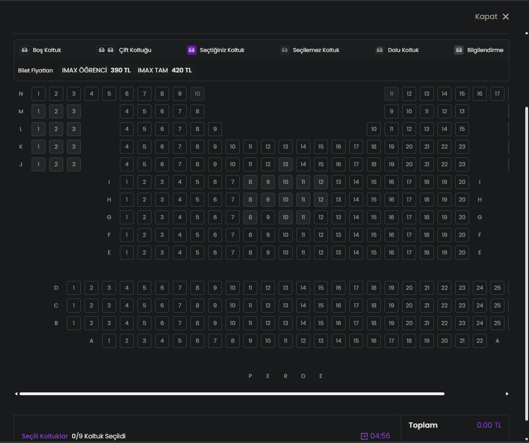Click the 04:56 countdown value
The image size is (529, 443).
(380, 436)
